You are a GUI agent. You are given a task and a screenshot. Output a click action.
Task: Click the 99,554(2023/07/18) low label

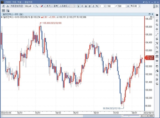pyautogui.click(x=112, y=108)
